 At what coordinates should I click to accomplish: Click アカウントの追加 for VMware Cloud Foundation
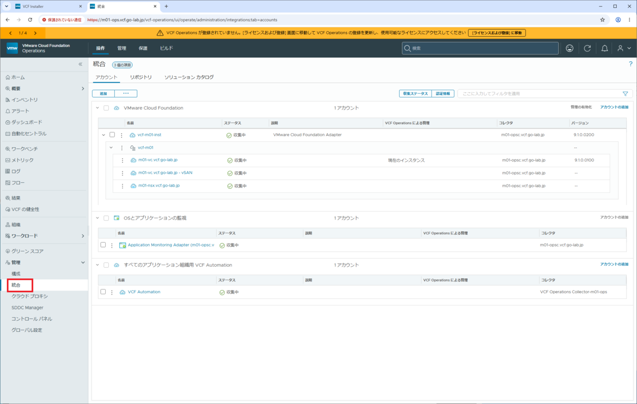(x=614, y=107)
